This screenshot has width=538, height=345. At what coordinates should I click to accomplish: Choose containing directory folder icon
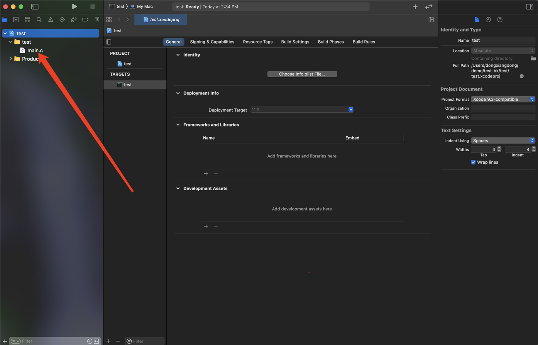pos(533,58)
